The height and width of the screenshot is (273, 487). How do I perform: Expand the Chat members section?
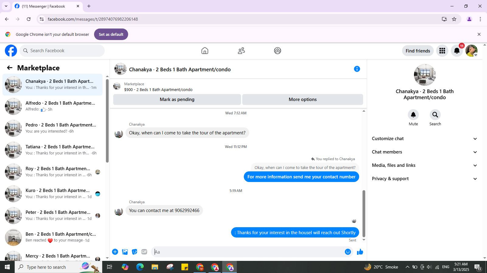[x=424, y=152]
